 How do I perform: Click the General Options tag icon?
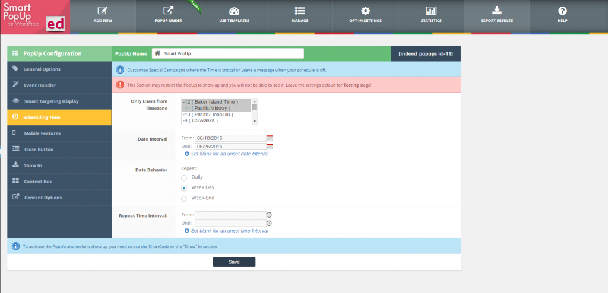pos(15,69)
